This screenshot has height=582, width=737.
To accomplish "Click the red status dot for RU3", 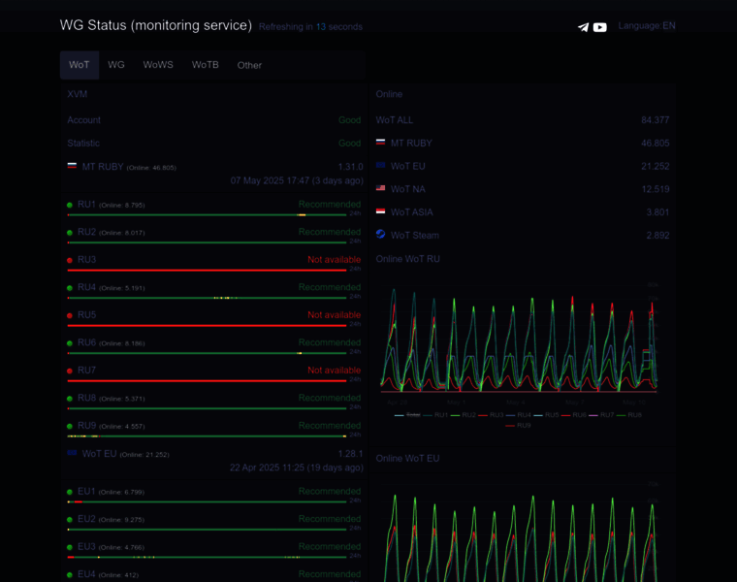I will pos(70,261).
